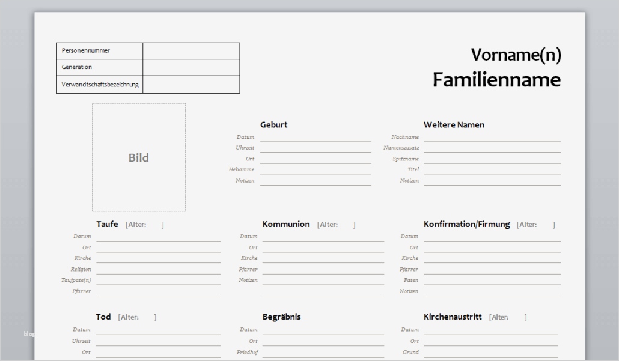Click the [Alter: ] field beside Kommunion
Screen dimensions: 619x361
[x=336, y=225]
